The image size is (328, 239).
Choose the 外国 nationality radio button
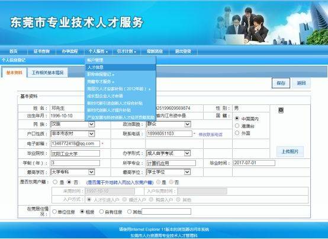coord(237,133)
